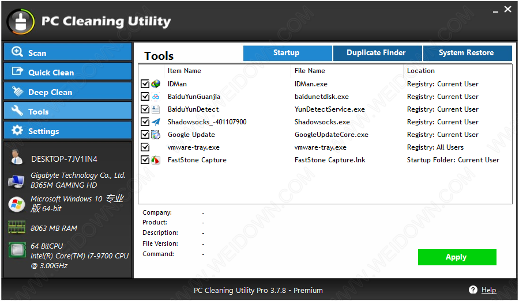Click the Shadowsocks paper plane icon
The image size is (519, 301).
pos(156,122)
